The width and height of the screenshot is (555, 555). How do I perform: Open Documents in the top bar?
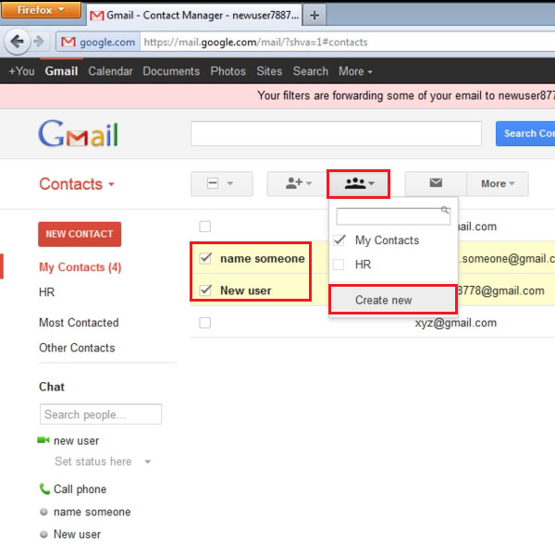[171, 71]
